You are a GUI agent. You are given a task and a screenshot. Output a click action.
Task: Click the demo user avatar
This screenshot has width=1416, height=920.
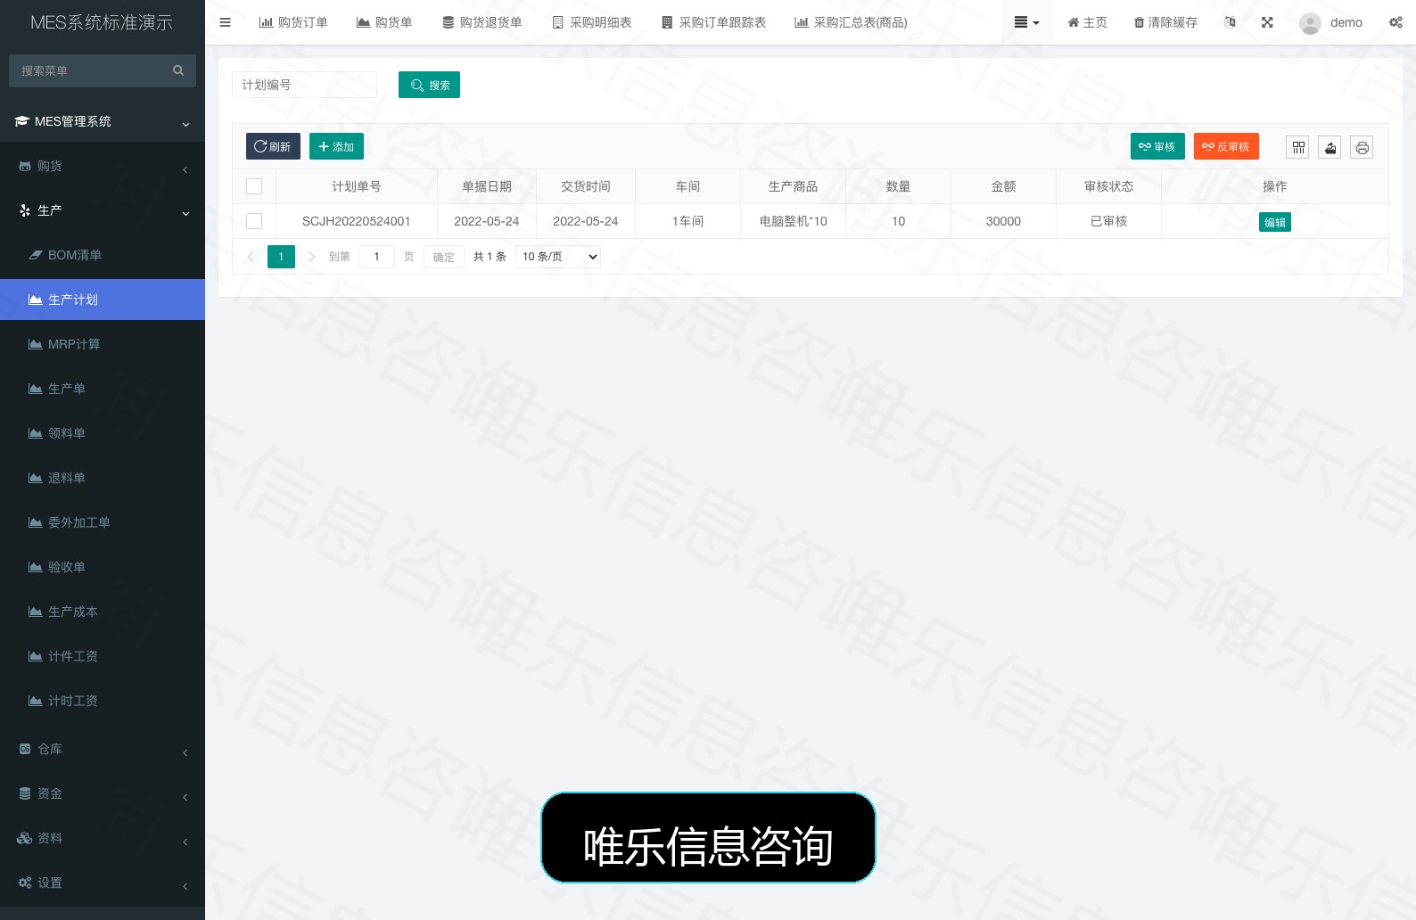point(1310,23)
